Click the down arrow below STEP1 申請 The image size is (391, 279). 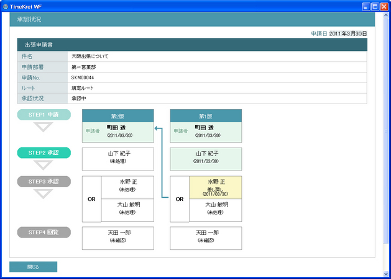(x=44, y=127)
